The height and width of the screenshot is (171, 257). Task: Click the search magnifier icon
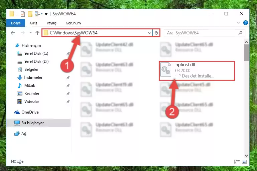(240, 33)
